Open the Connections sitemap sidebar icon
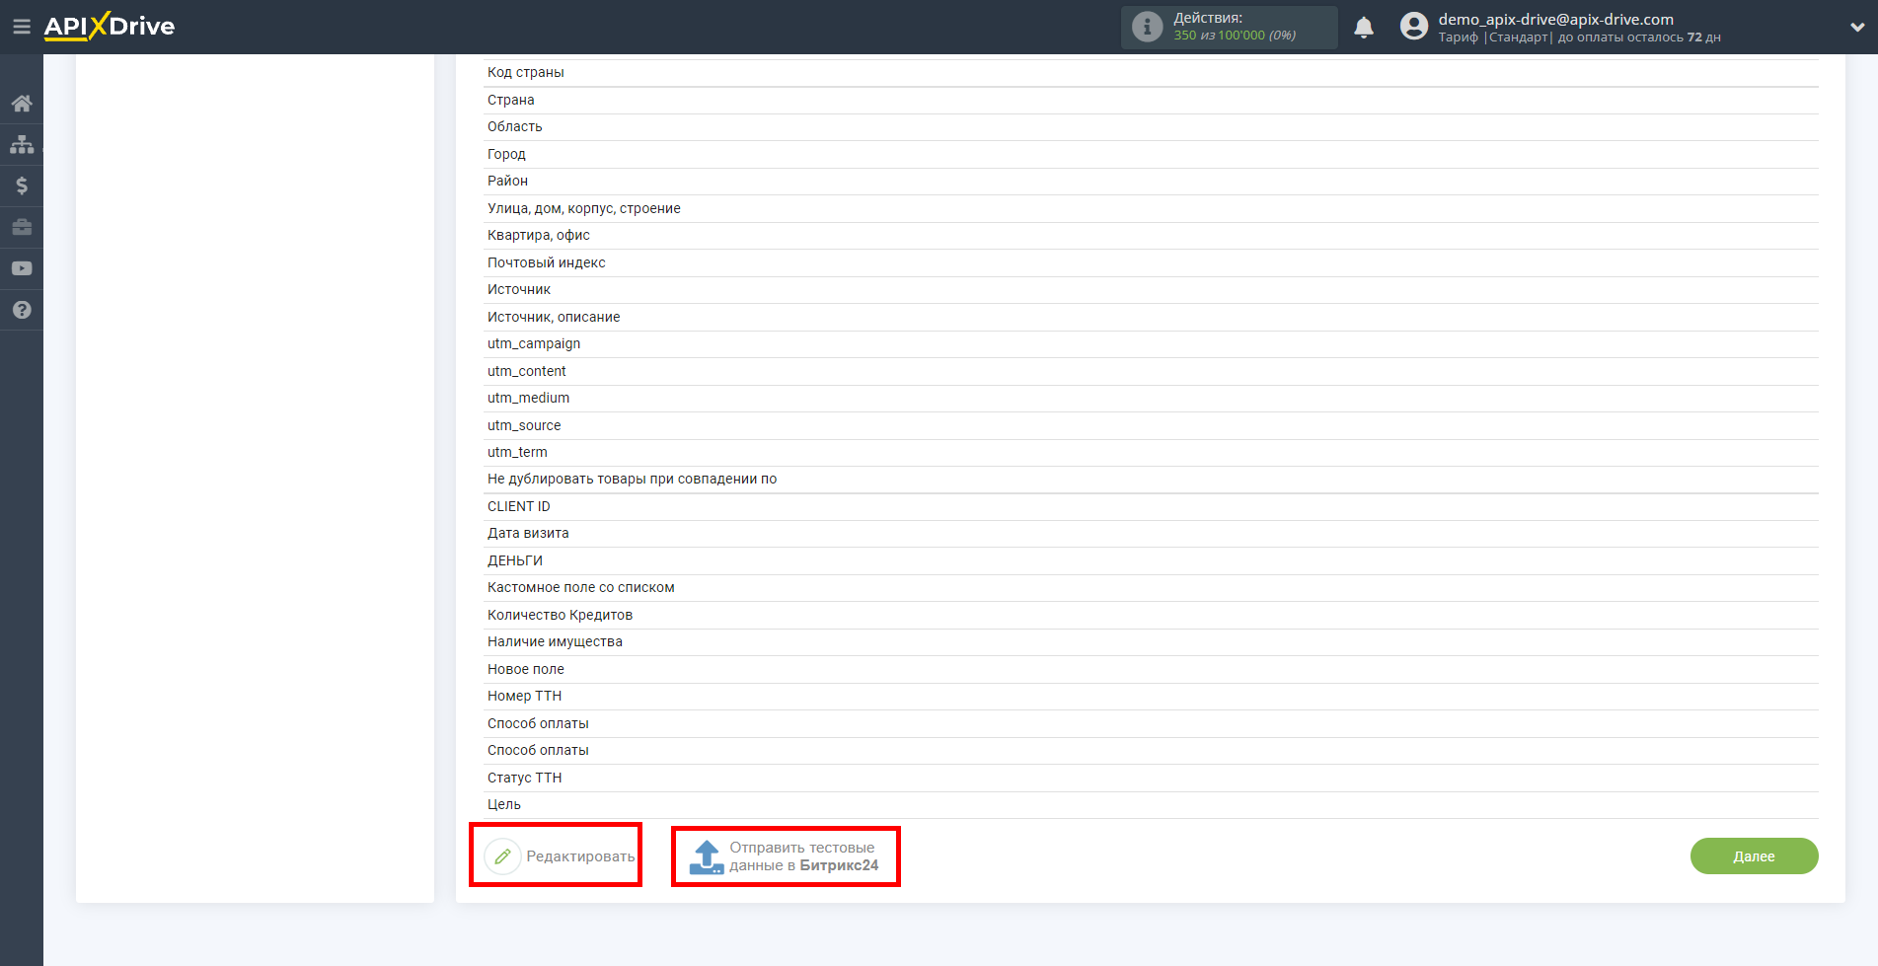 (22, 145)
